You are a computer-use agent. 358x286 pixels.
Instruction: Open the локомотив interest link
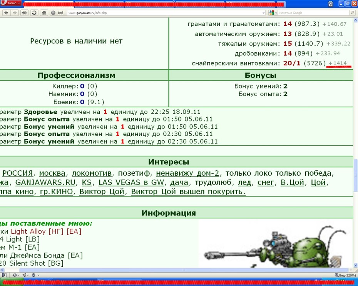coord(92,173)
